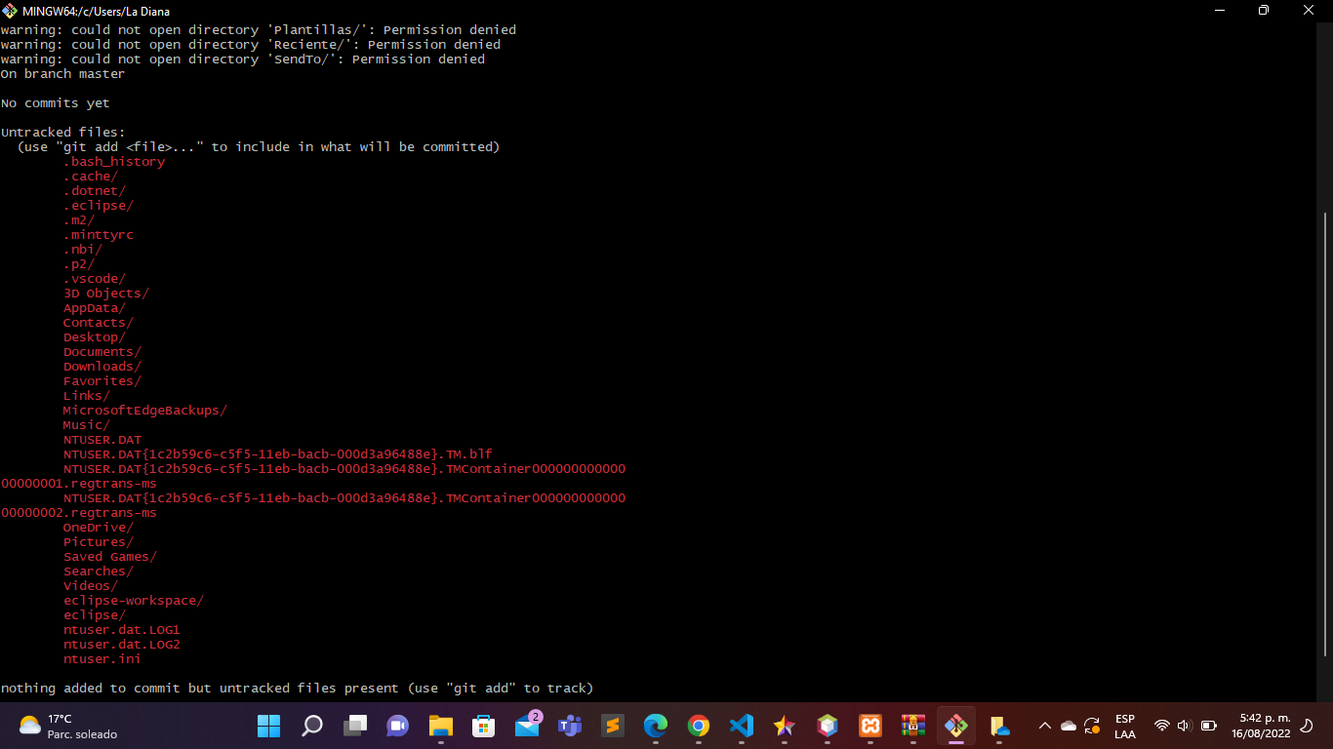The height and width of the screenshot is (749, 1333).
Task: Click 'eclipse-workspace/' entry
Action: (134, 601)
